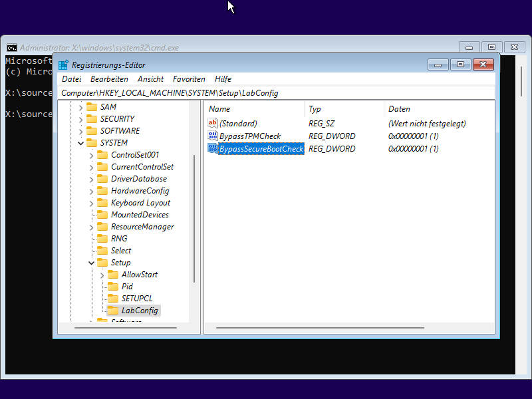This screenshot has width=532, height=399.
Task: Select the Pid key in tree
Action: [127, 287]
